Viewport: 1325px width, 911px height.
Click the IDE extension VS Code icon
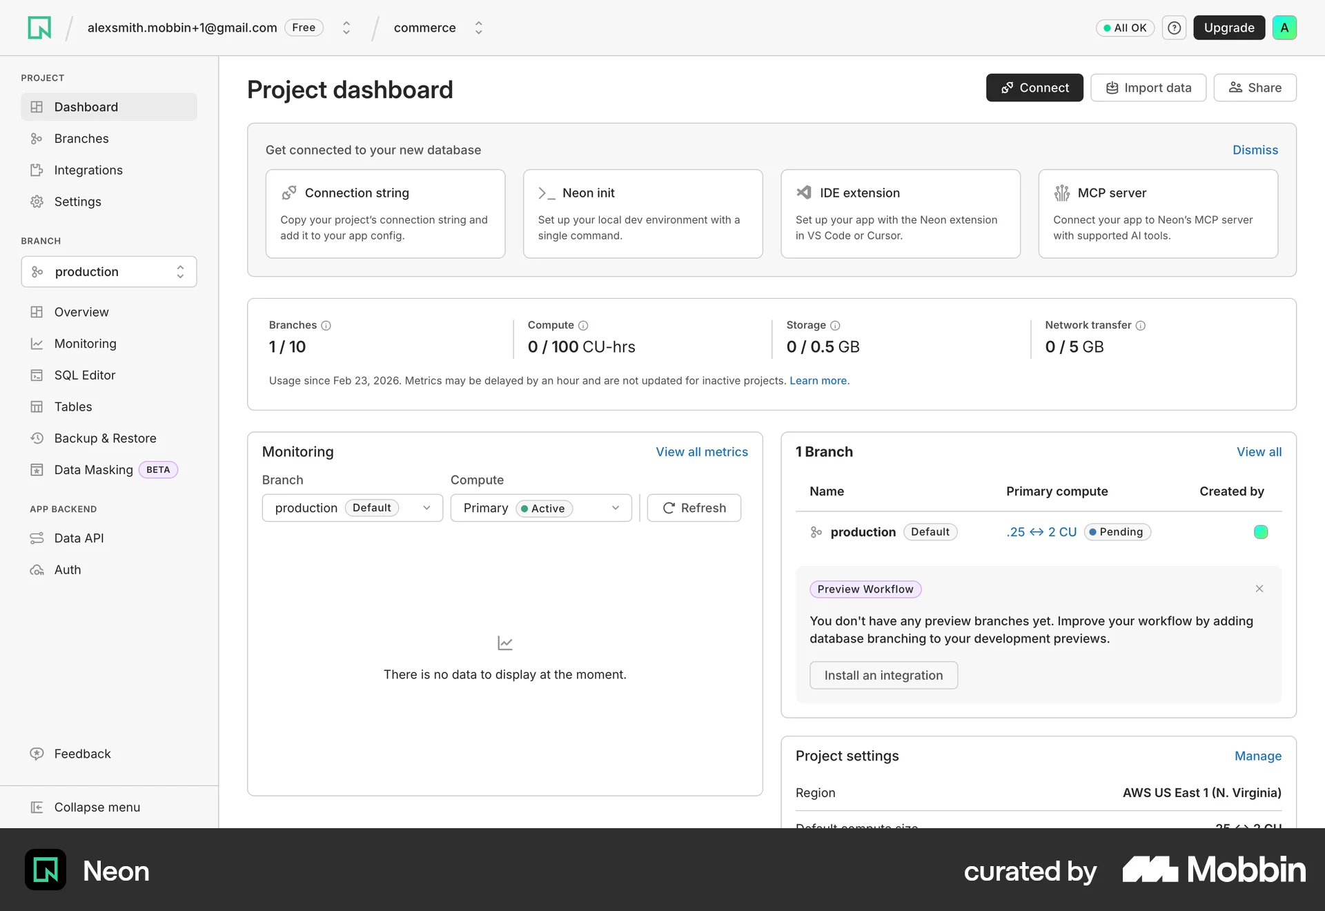pos(804,193)
